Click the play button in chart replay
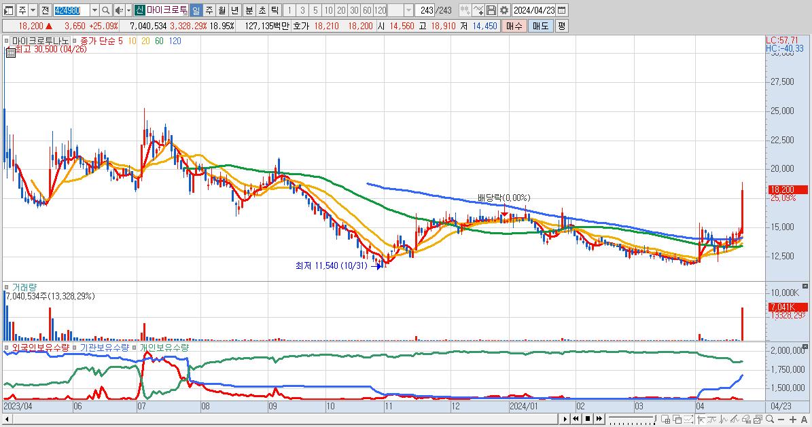 click(x=565, y=419)
